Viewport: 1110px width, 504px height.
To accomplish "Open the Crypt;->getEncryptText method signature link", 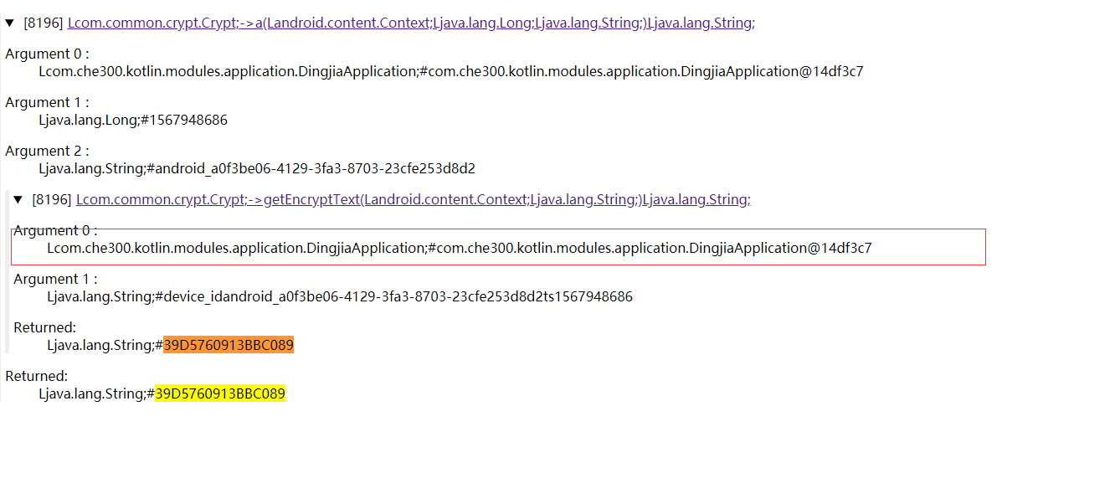I will pos(413,200).
